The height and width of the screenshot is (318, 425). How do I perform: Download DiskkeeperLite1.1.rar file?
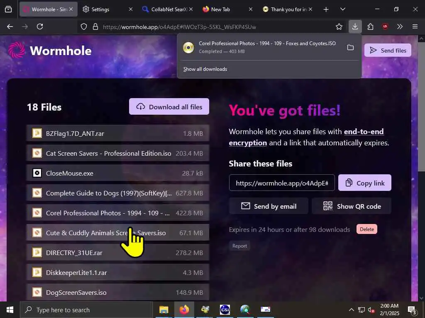pyautogui.click(x=117, y=272)
